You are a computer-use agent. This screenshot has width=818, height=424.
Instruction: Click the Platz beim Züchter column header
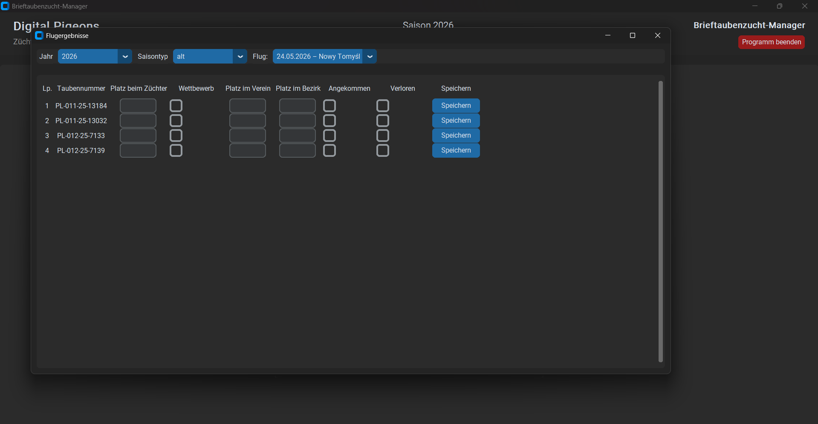pos(139,88)
